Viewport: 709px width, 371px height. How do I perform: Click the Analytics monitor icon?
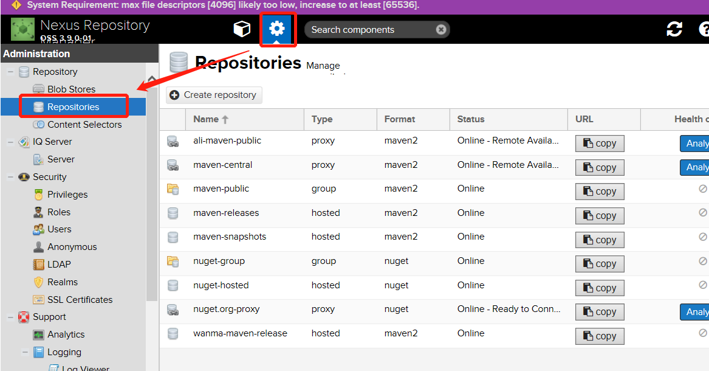[x=38, y=335]
